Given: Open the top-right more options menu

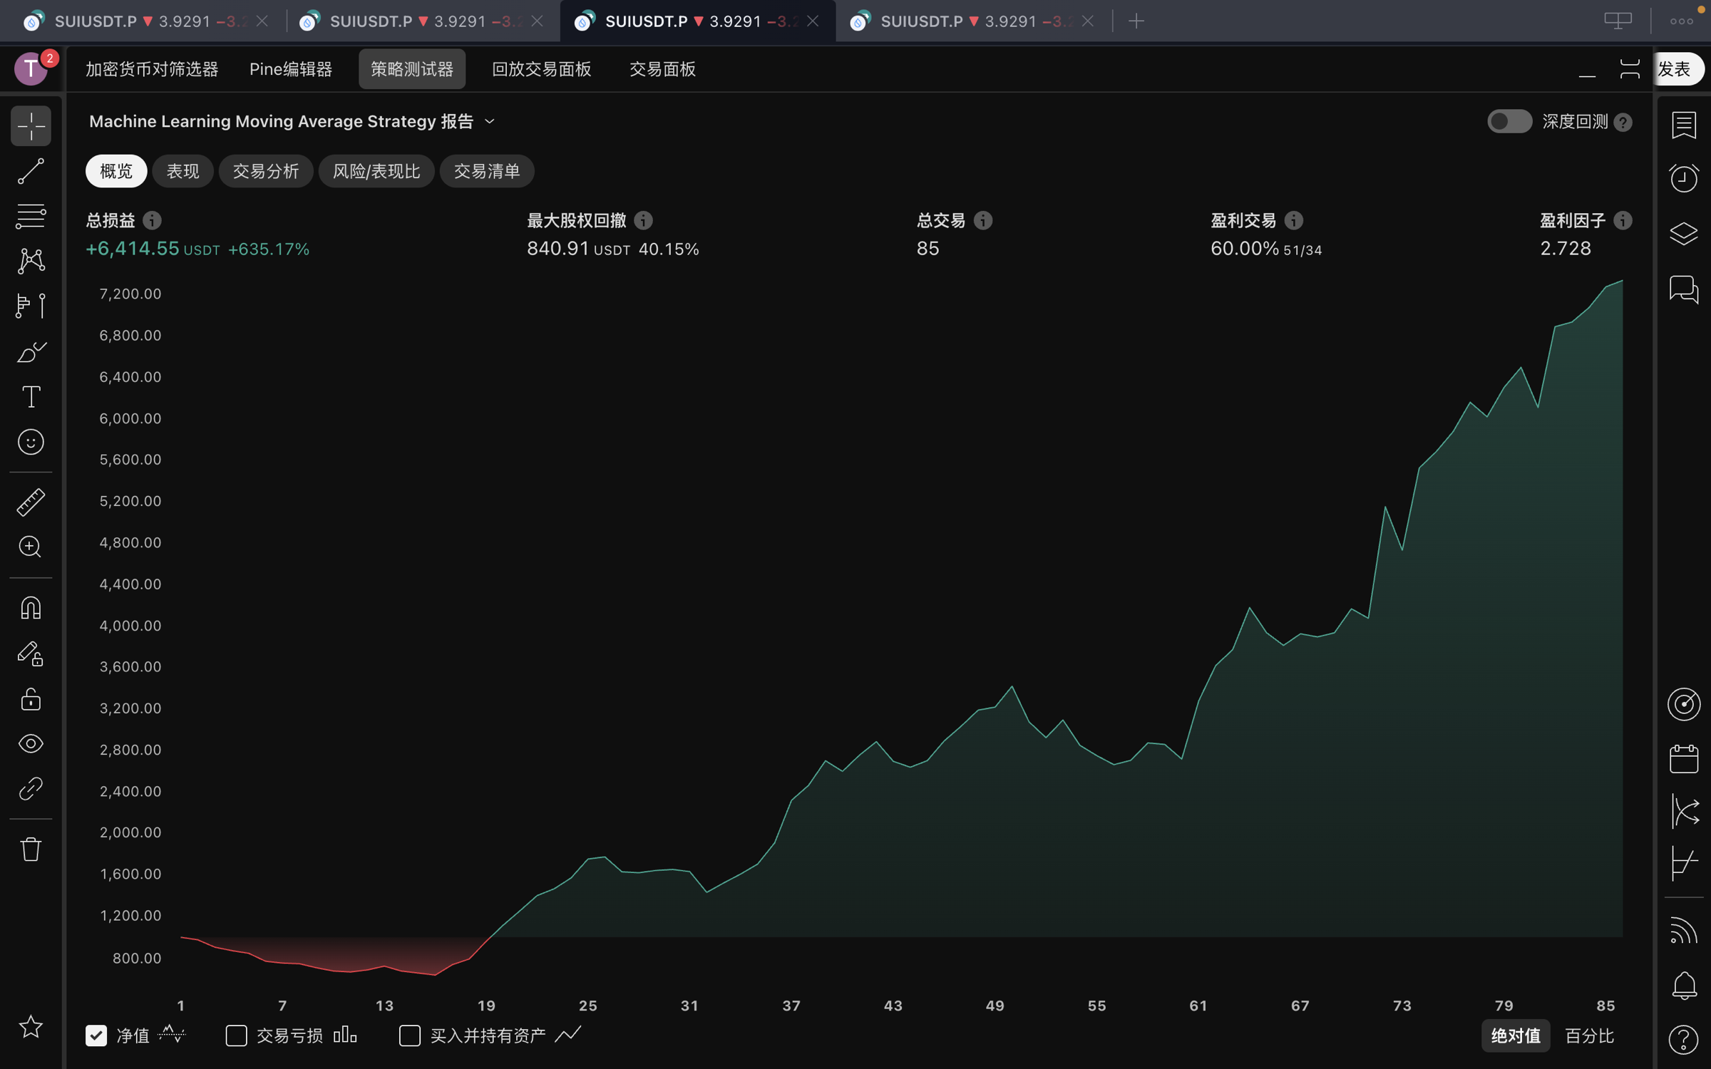Looking at the screenshot, I should [x=1681, y=21].
